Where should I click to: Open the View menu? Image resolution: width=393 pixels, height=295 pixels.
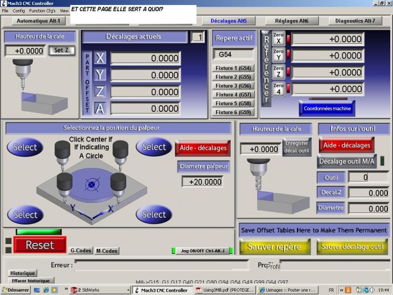64,11
